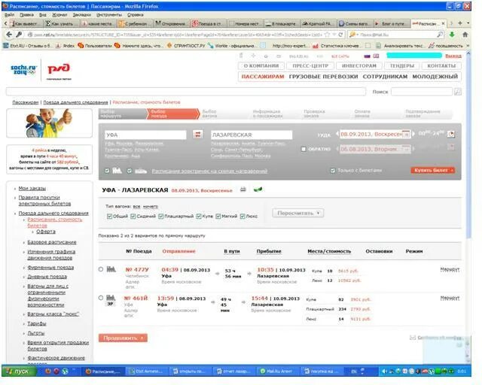
Task: Toggle Только с билетами checkbox
Action: coord(333,171)
